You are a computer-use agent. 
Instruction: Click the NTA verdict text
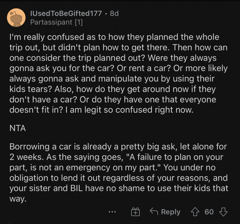click(17, 128)
